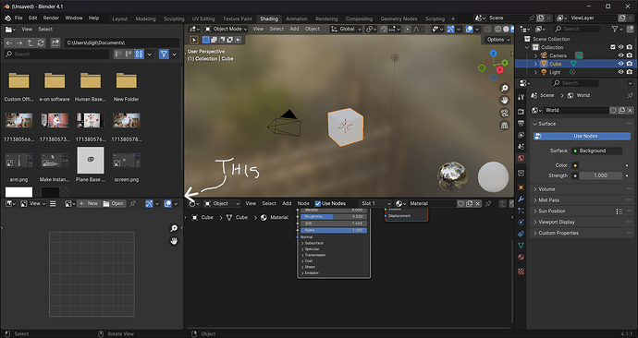The height and width of the screenshot is (338, 638).
Task: Switch perspective/orthographic with grid icon
Action: [x=505, y=126]
